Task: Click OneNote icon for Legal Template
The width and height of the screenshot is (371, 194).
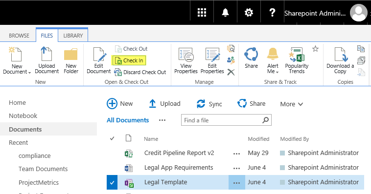Action: 129,183
